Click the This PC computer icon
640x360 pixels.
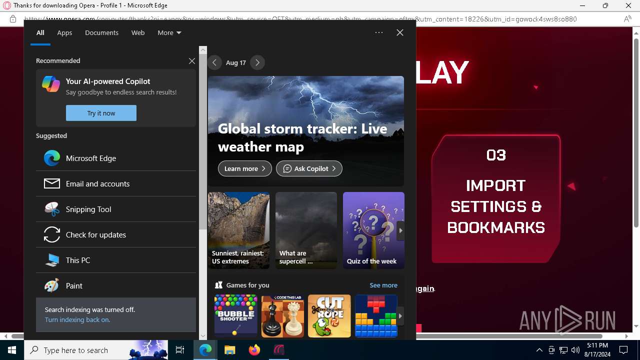tap(52, 260)
